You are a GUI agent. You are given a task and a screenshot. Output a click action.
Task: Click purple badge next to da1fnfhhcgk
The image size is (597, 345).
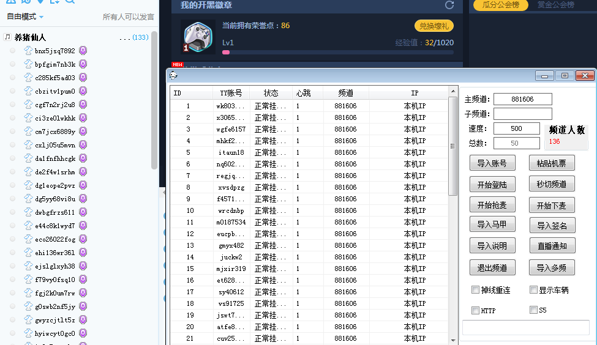click(x=83, y=158)
